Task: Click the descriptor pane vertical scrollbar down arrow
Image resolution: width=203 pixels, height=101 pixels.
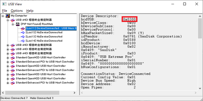Action: pos(200,88)
